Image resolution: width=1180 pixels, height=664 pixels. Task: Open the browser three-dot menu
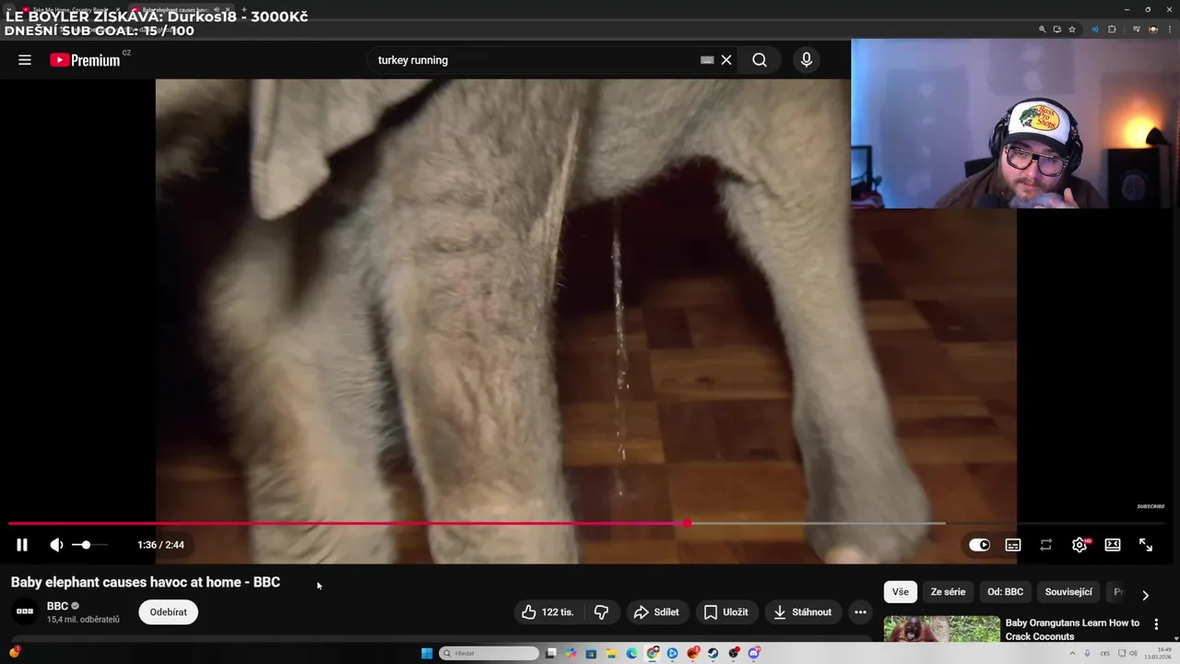1170,30
